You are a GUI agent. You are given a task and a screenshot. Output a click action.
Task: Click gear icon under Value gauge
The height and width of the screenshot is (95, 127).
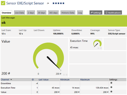coord(66,75)
